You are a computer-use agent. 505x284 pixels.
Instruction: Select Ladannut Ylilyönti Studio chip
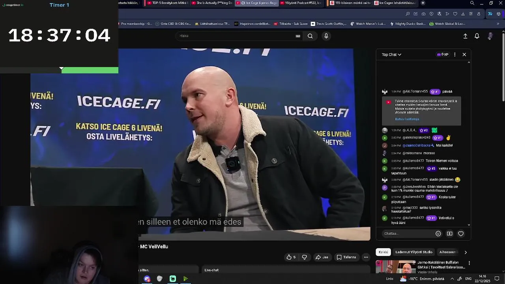pyautogui.click(x=414, y=252)
